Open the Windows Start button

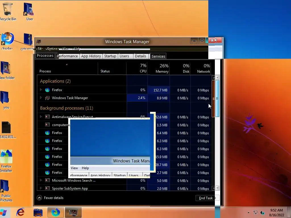click(x=3, y=213)
